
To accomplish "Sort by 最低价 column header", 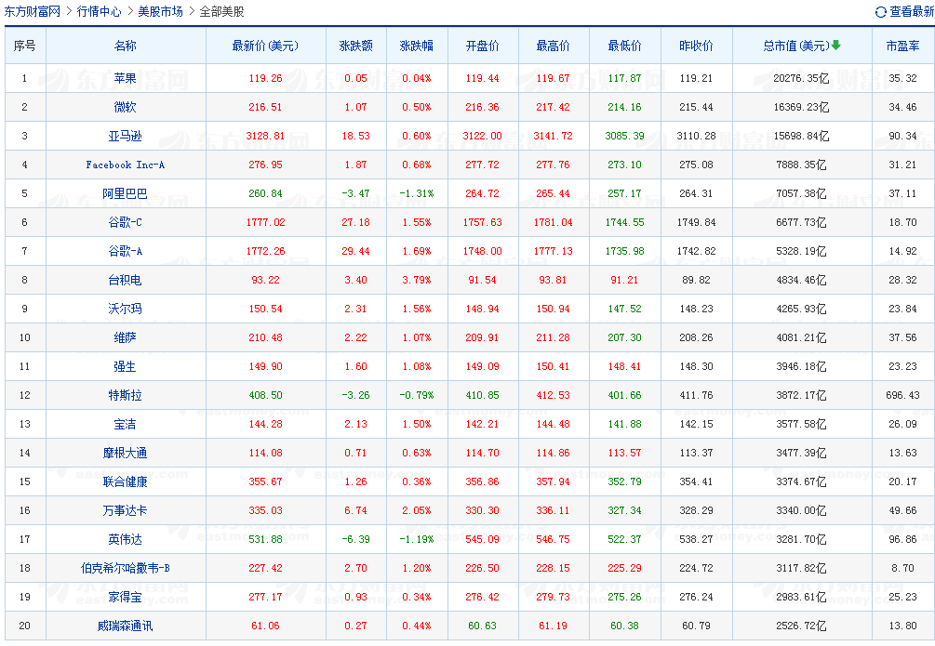I will click(x=624, y=46).
